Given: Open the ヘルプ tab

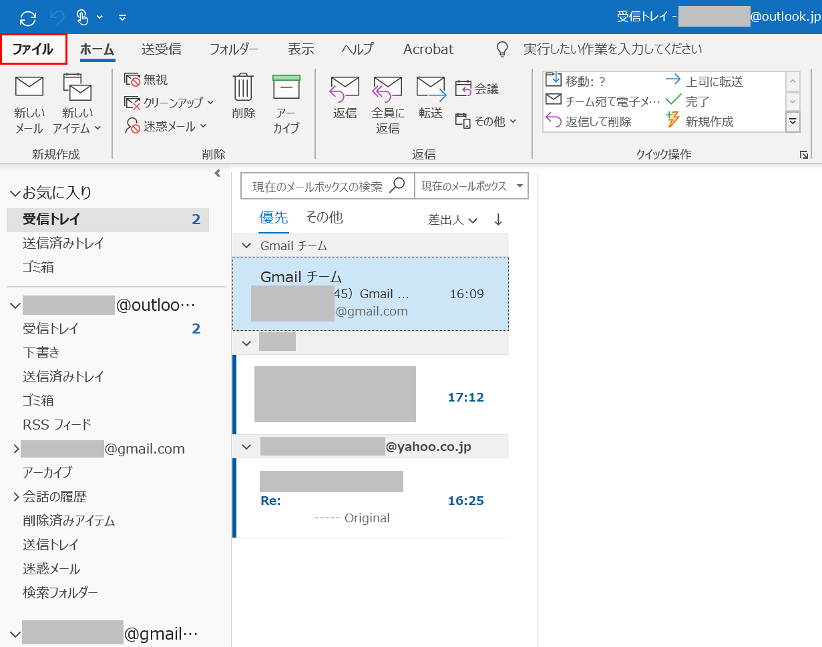Looking at the screenshot, I should (x=357, y=49).
